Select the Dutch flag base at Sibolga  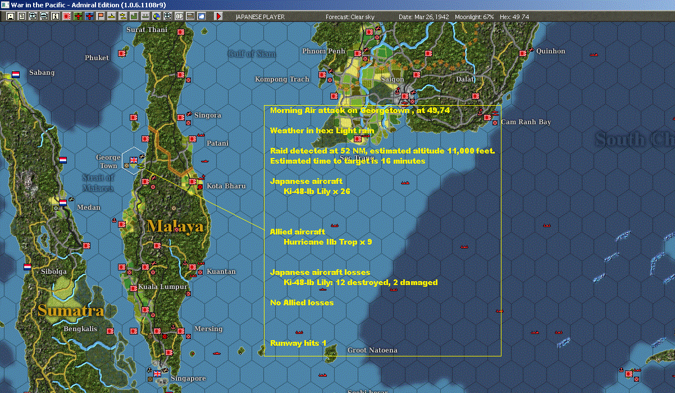point(28,266)
